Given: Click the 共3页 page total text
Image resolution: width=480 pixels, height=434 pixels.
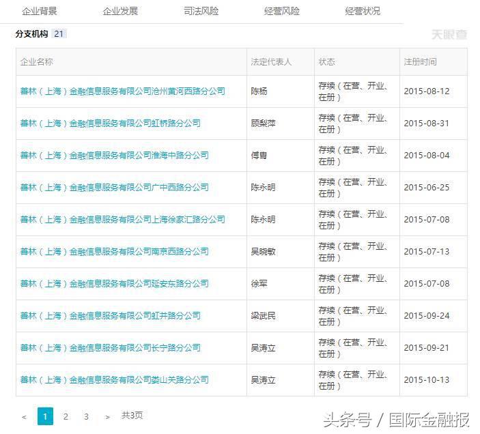Looking at the screenshot, I should click(132, 416).
